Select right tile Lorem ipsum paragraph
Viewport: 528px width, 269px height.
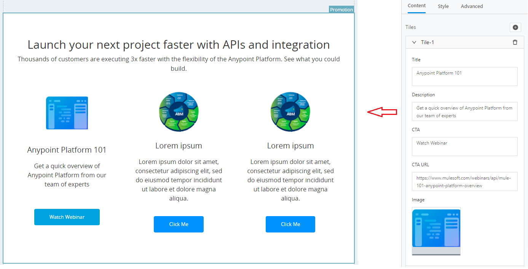[x=290, y=180]
